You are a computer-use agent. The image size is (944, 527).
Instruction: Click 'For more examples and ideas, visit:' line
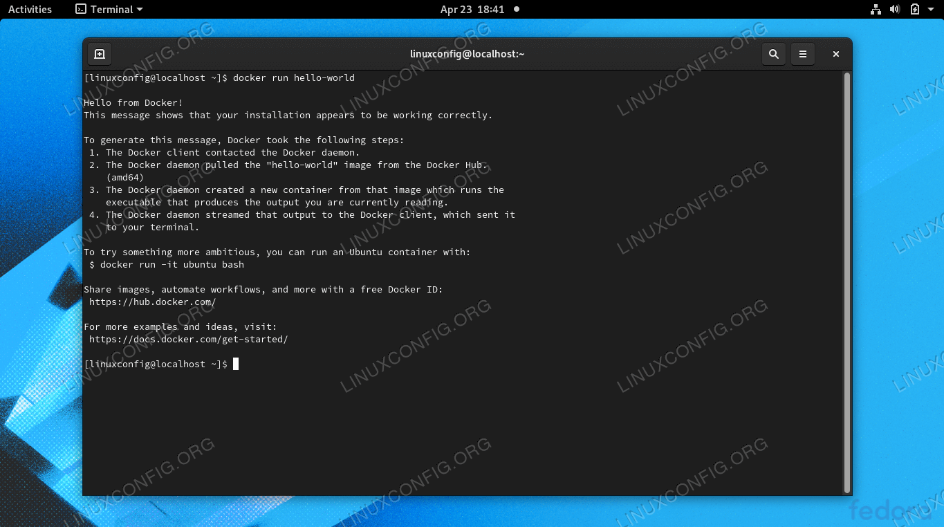point(181,327)
